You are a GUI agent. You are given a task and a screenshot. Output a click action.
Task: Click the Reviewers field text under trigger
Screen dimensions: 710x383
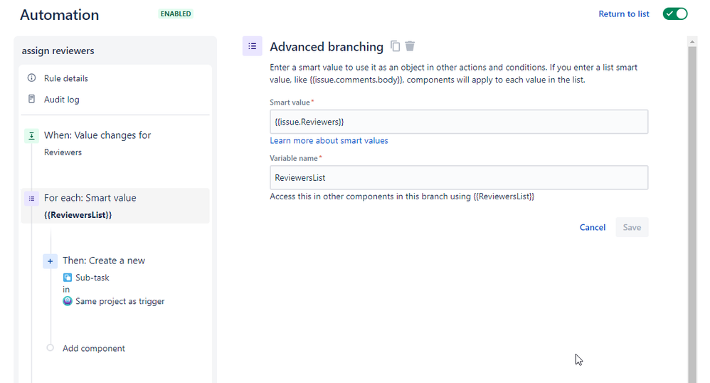(x=63, y=152)
